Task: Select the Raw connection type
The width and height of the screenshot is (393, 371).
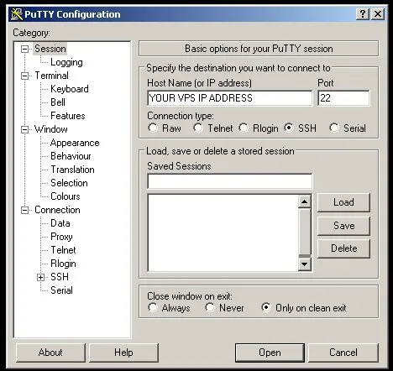Action: (153, 128)
